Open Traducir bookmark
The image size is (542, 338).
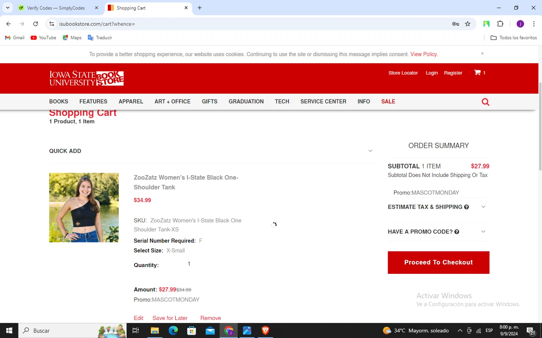click(x=100, y=37)
